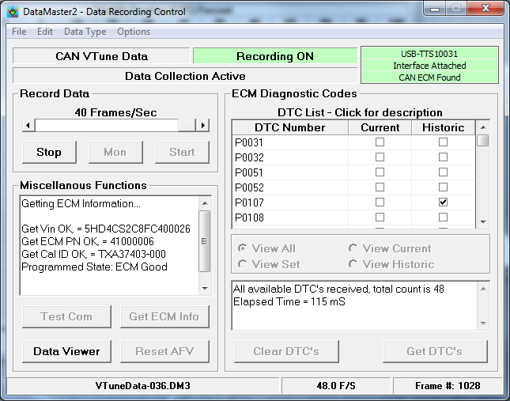Viewport: 510px width, 401px height.
Task: Click the Edit menu
Action: pos(45,32)
